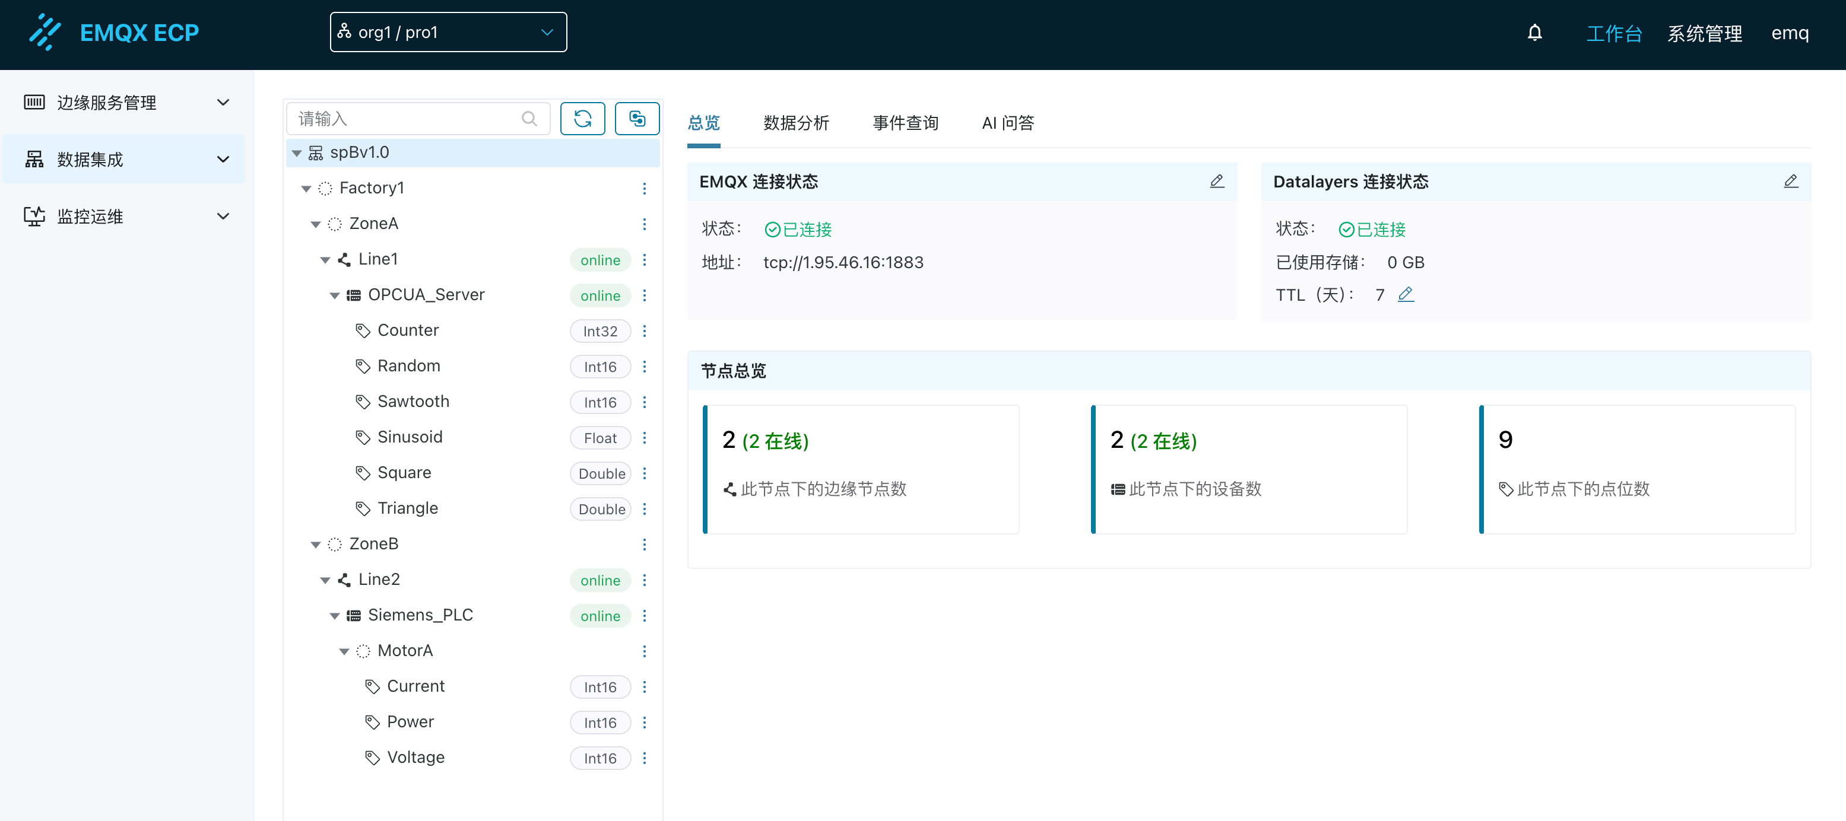The width and height of the screenshot is (1846, 821).
Task: Click the copy icon button beside refresh
Action: (x=636, y=118)
